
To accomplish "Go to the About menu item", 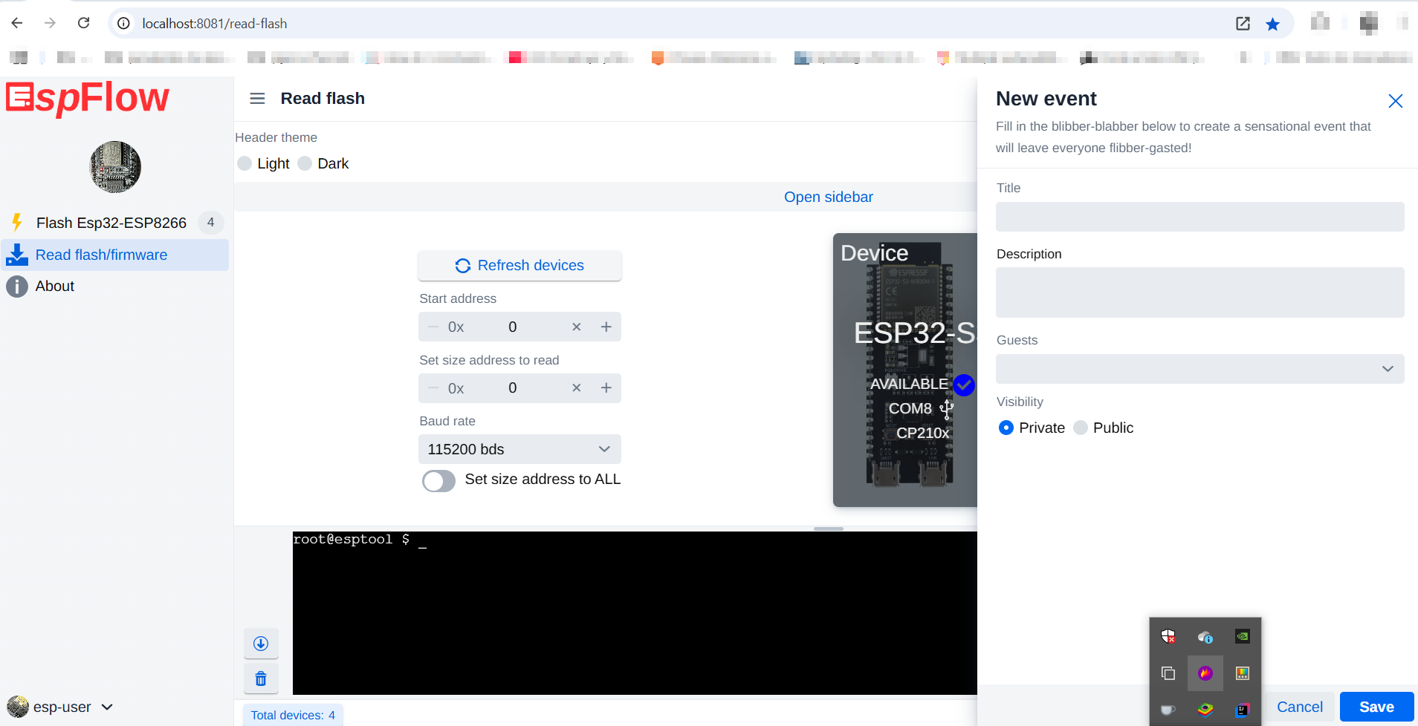I will [55, 287].
